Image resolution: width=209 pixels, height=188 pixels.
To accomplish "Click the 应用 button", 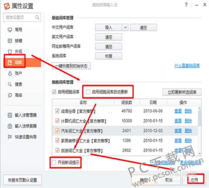I will tap(194, 180).
